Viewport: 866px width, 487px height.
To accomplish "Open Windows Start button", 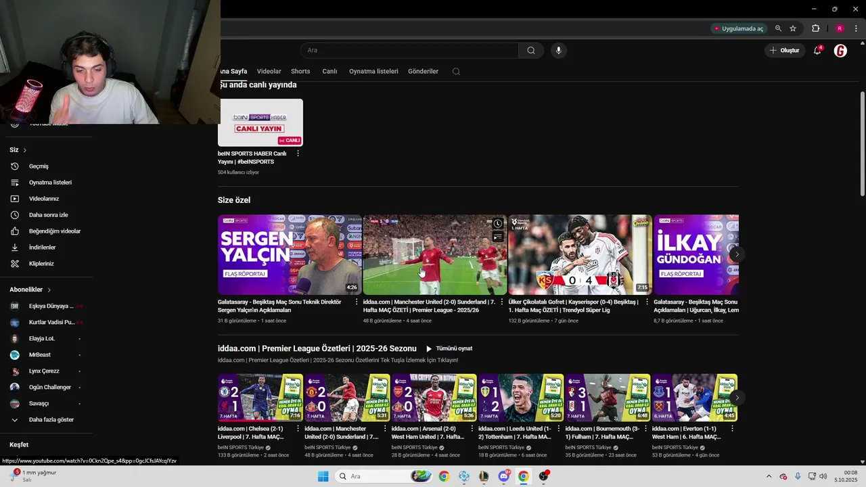I will click(x=323, y=476).
